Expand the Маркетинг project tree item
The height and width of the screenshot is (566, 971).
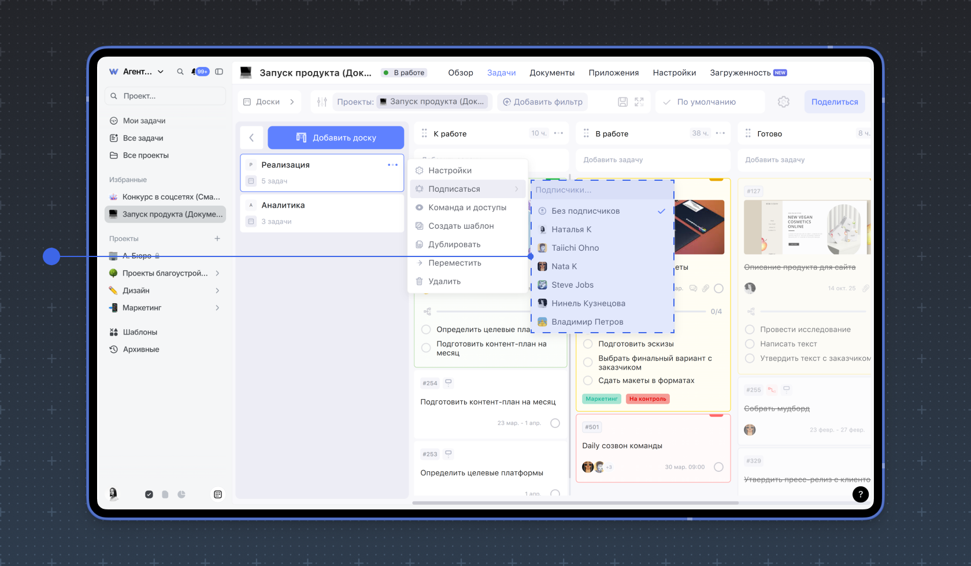(x=217, y=308)
